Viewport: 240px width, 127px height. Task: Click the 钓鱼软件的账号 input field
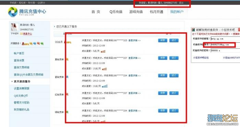click(225, 45)
